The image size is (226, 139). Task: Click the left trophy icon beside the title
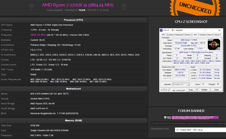coord(32,7)
